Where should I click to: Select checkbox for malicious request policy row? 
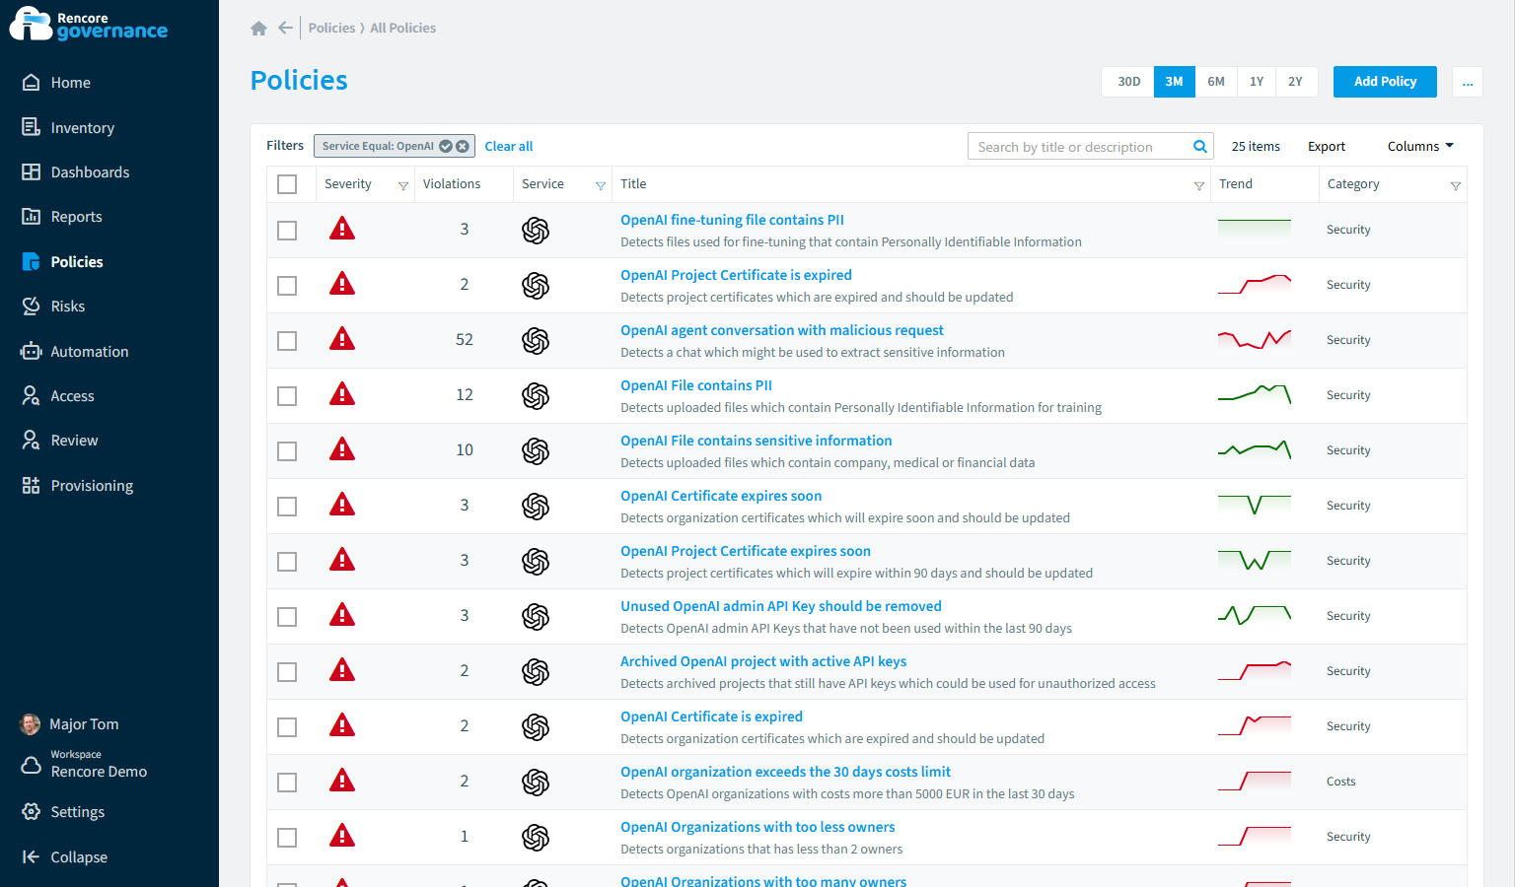coord(287,341)
